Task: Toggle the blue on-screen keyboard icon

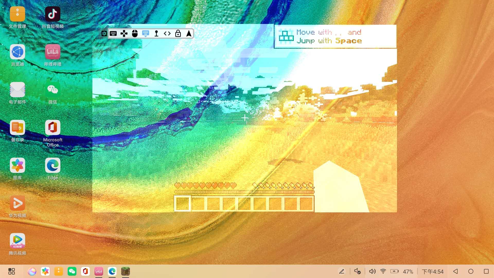Action: (146, 33)
